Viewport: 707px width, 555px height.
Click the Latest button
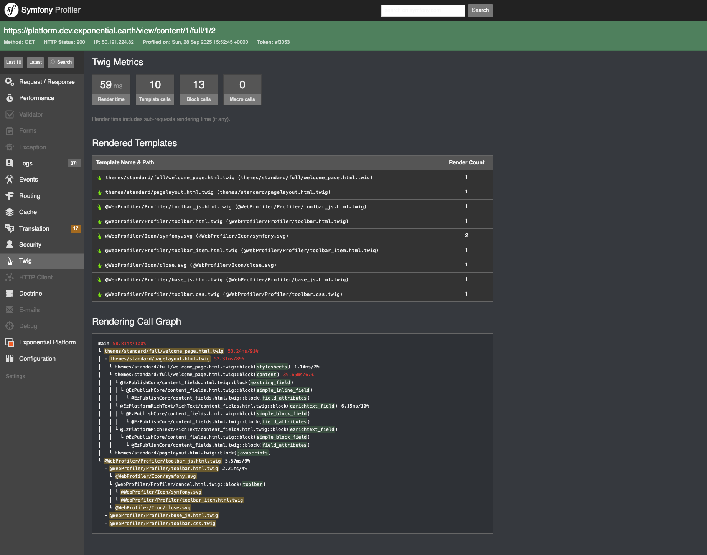coord(35,62)
